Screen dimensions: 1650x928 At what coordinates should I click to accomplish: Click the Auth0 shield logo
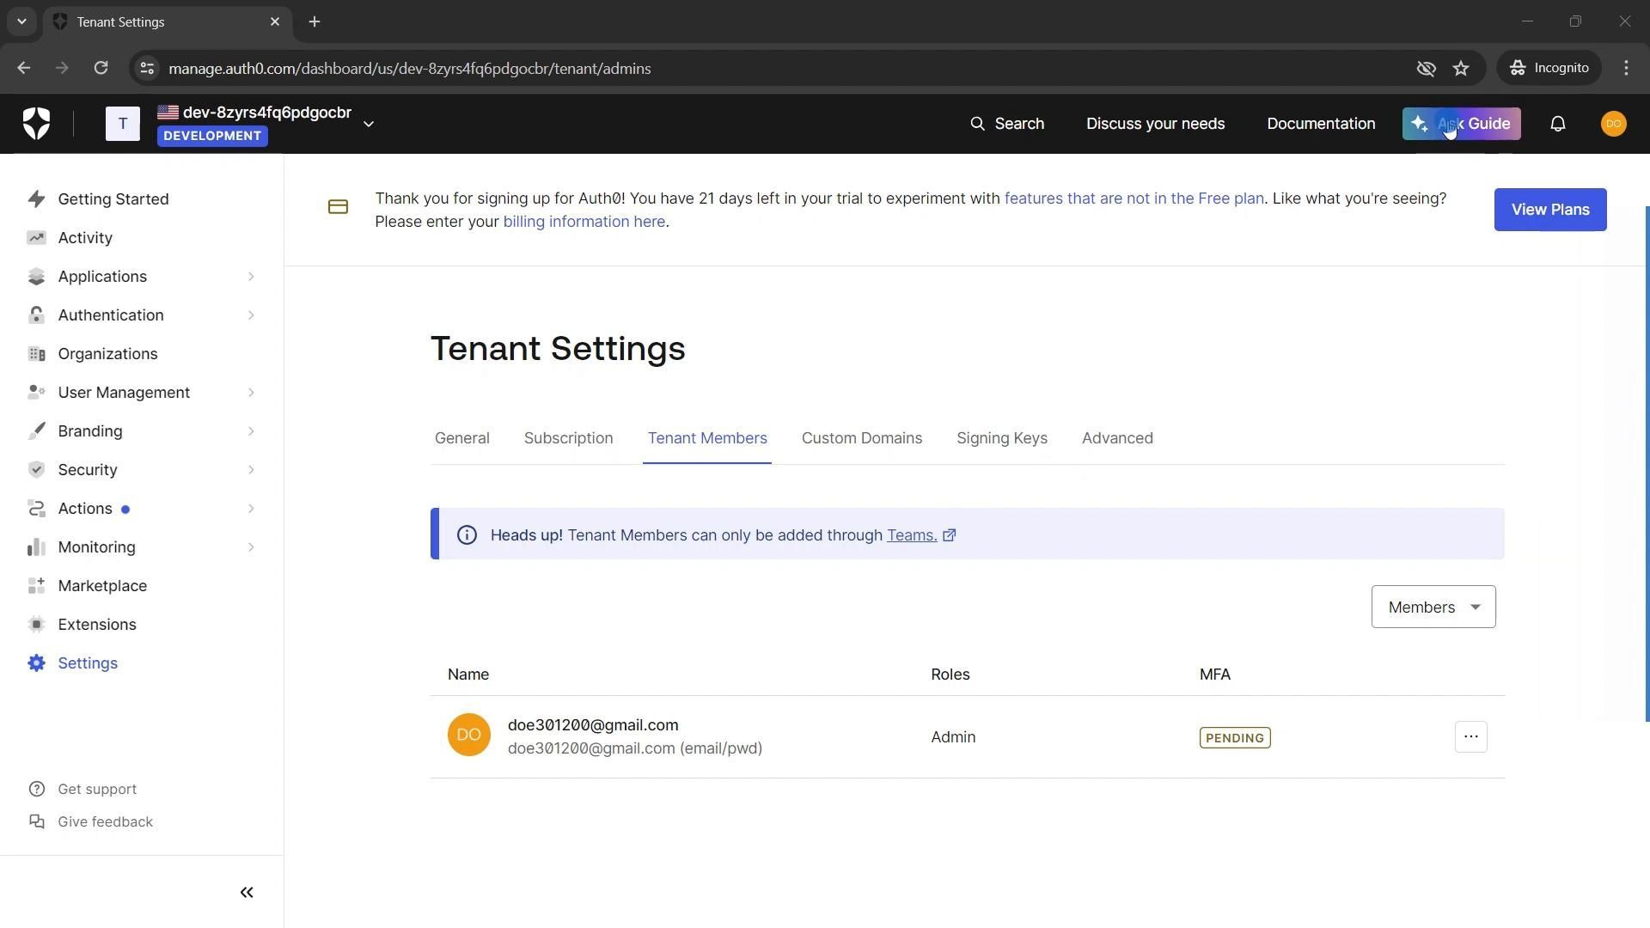36,124
